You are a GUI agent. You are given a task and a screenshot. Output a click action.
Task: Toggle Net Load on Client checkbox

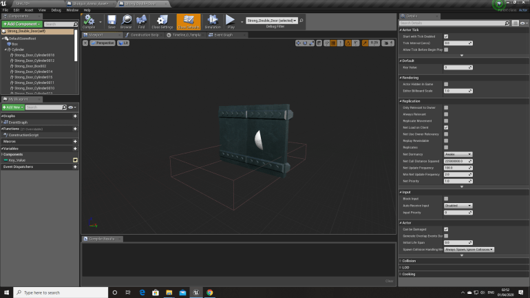tap(446, 128)
